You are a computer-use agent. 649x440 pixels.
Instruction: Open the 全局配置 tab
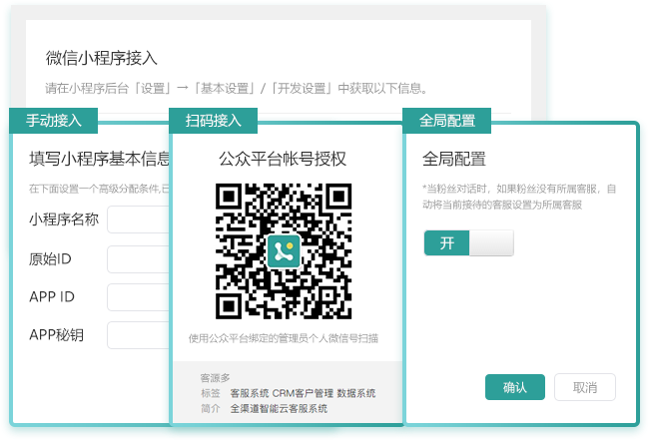pos(447,121)
